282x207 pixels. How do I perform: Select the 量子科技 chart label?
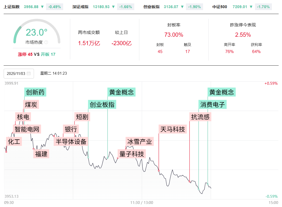(x=131, y=154)
